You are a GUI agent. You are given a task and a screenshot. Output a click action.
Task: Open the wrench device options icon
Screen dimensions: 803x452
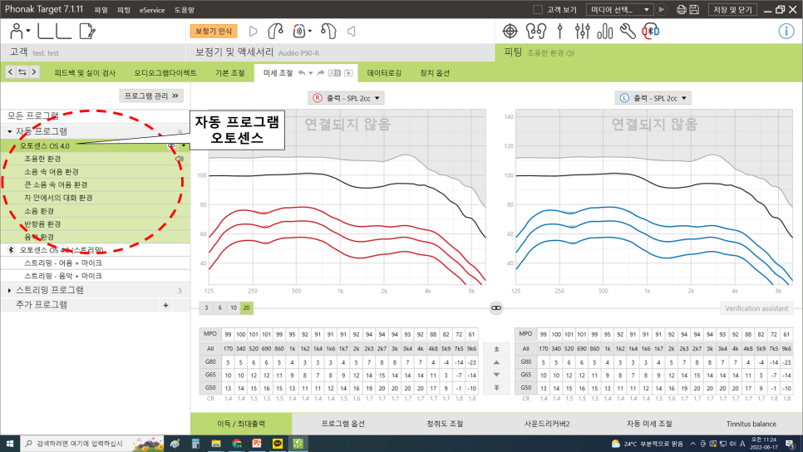click(628, 32)
